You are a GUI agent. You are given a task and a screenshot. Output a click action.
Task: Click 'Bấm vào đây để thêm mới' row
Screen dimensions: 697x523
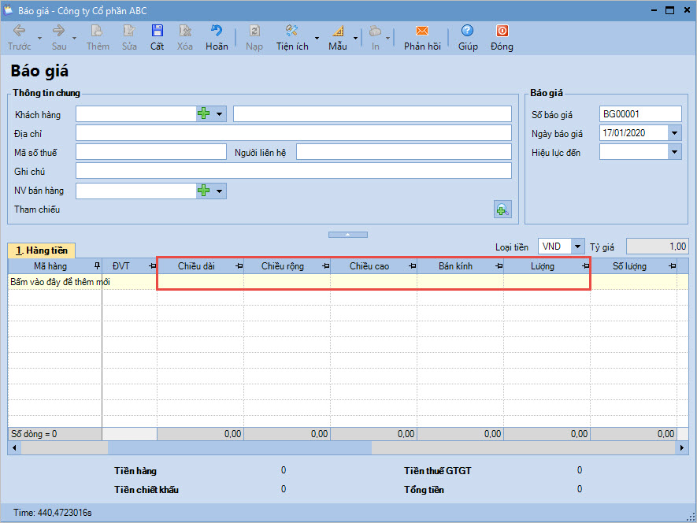click(60, 281)
